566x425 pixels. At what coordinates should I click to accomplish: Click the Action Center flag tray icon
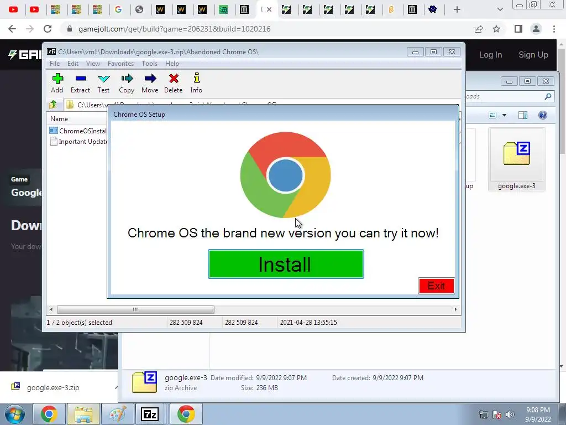click(497, 414)
